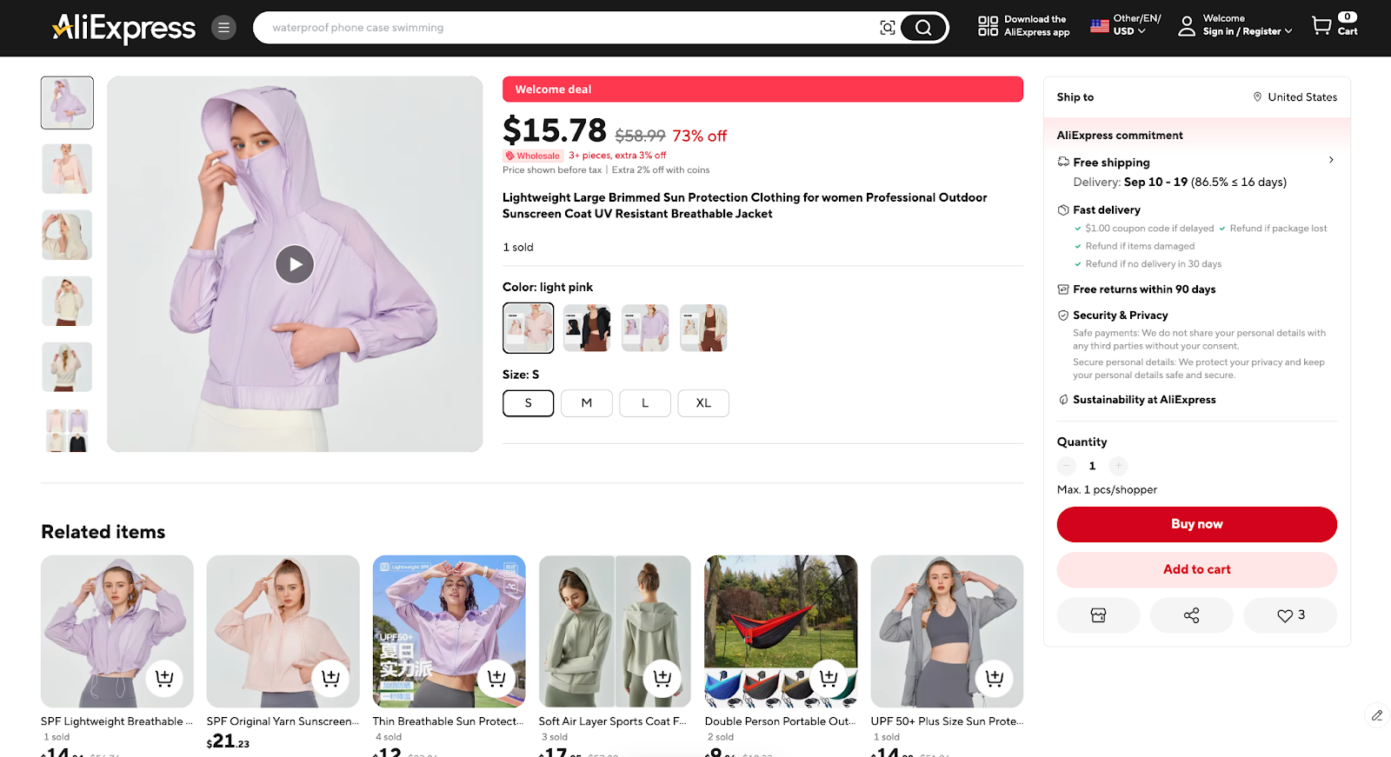Open the hamburger categories menu
This screenshot has height=757, width=1391.
(x=223, y=28)
